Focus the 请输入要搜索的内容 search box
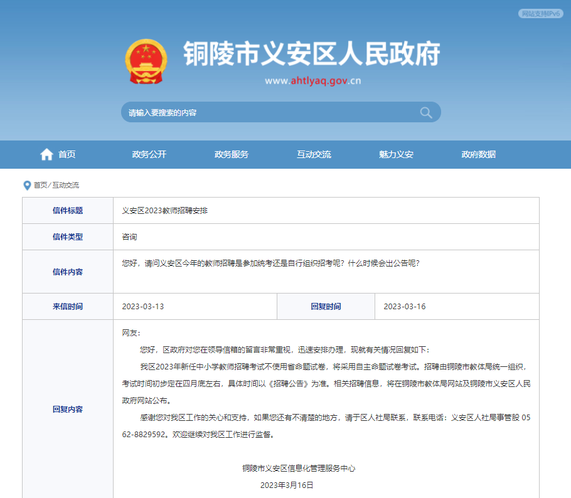 270,113
